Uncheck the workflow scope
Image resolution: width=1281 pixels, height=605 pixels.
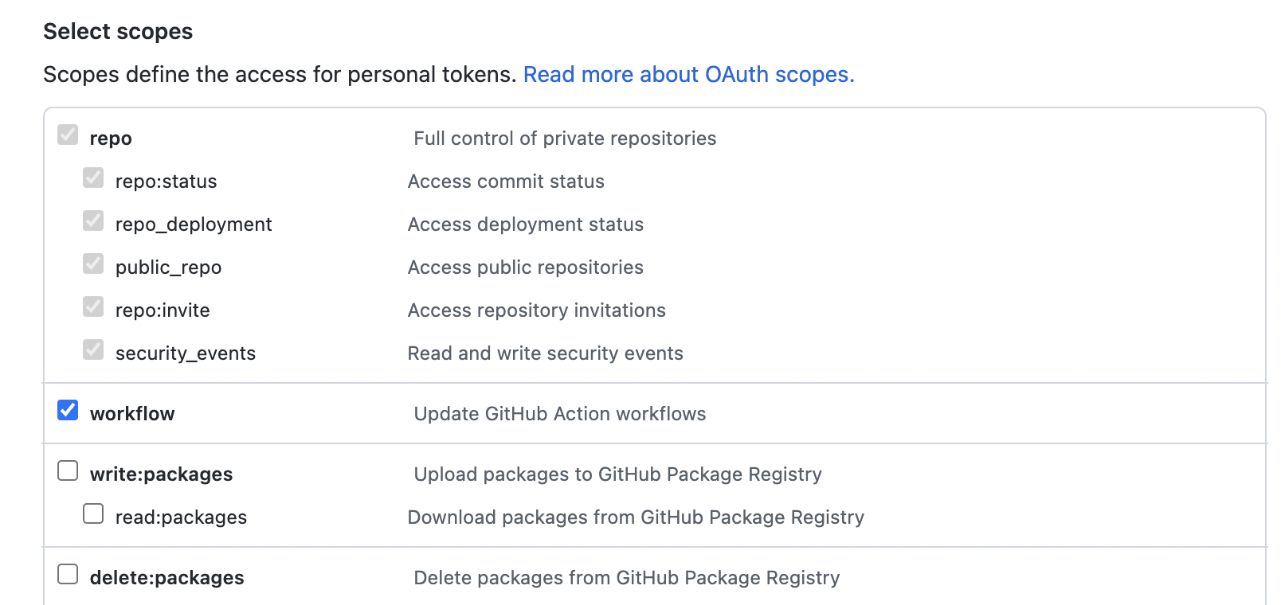[x=69, y=410]
